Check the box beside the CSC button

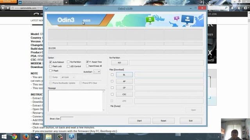tap(112, 94)
